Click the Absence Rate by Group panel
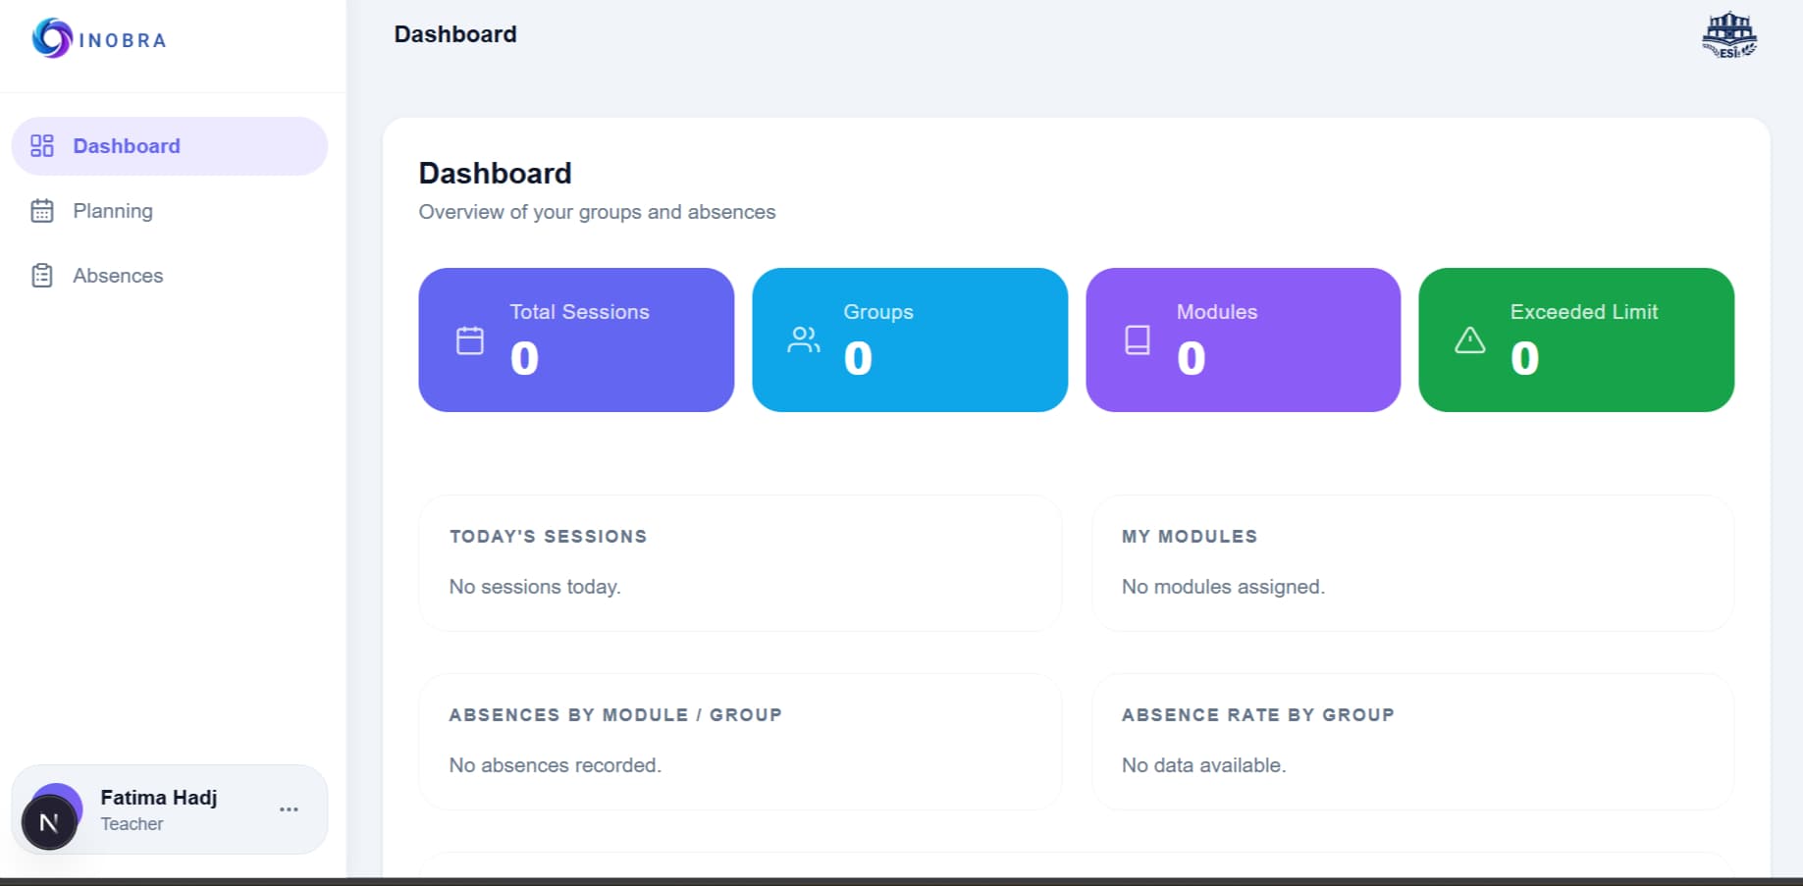1803x886 pixels. click(1412, 742)
